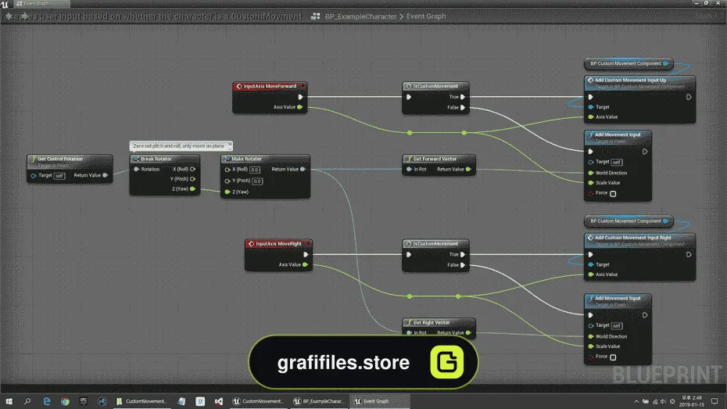Click exec output pin of upper Add Movement Input

[644, 152]
